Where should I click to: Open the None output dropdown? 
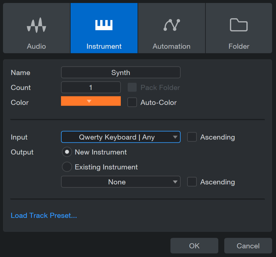point(121,182)
